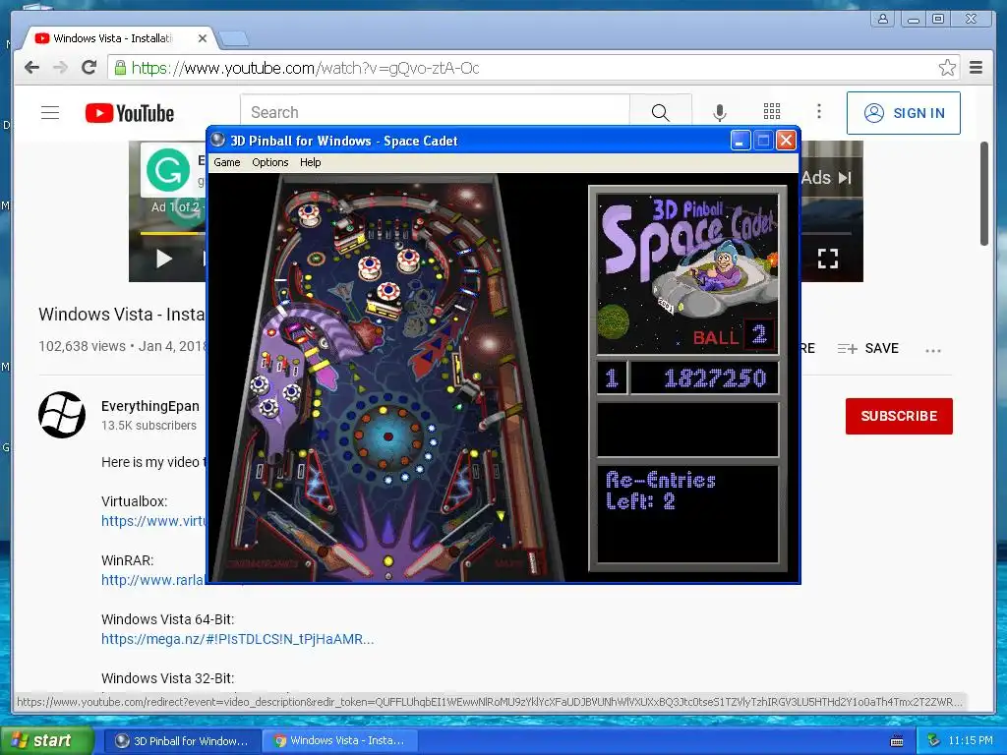
Task: Click the browser forward arrow
Action: pos(60,68)
